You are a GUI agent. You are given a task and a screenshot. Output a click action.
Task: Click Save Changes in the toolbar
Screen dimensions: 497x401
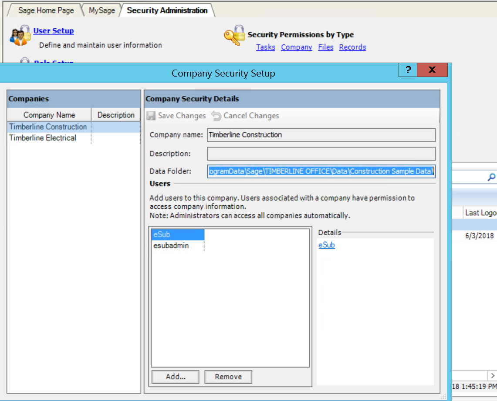coord(176,116)
